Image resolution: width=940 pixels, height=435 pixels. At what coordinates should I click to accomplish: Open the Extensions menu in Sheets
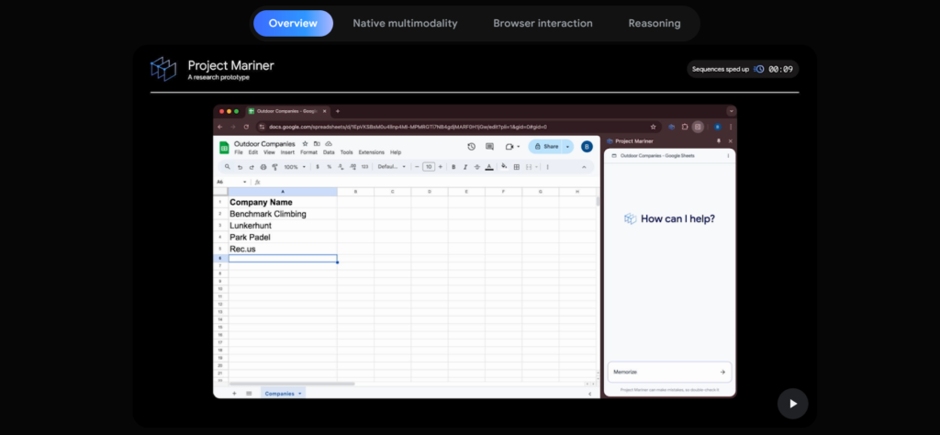pos(371,152)
